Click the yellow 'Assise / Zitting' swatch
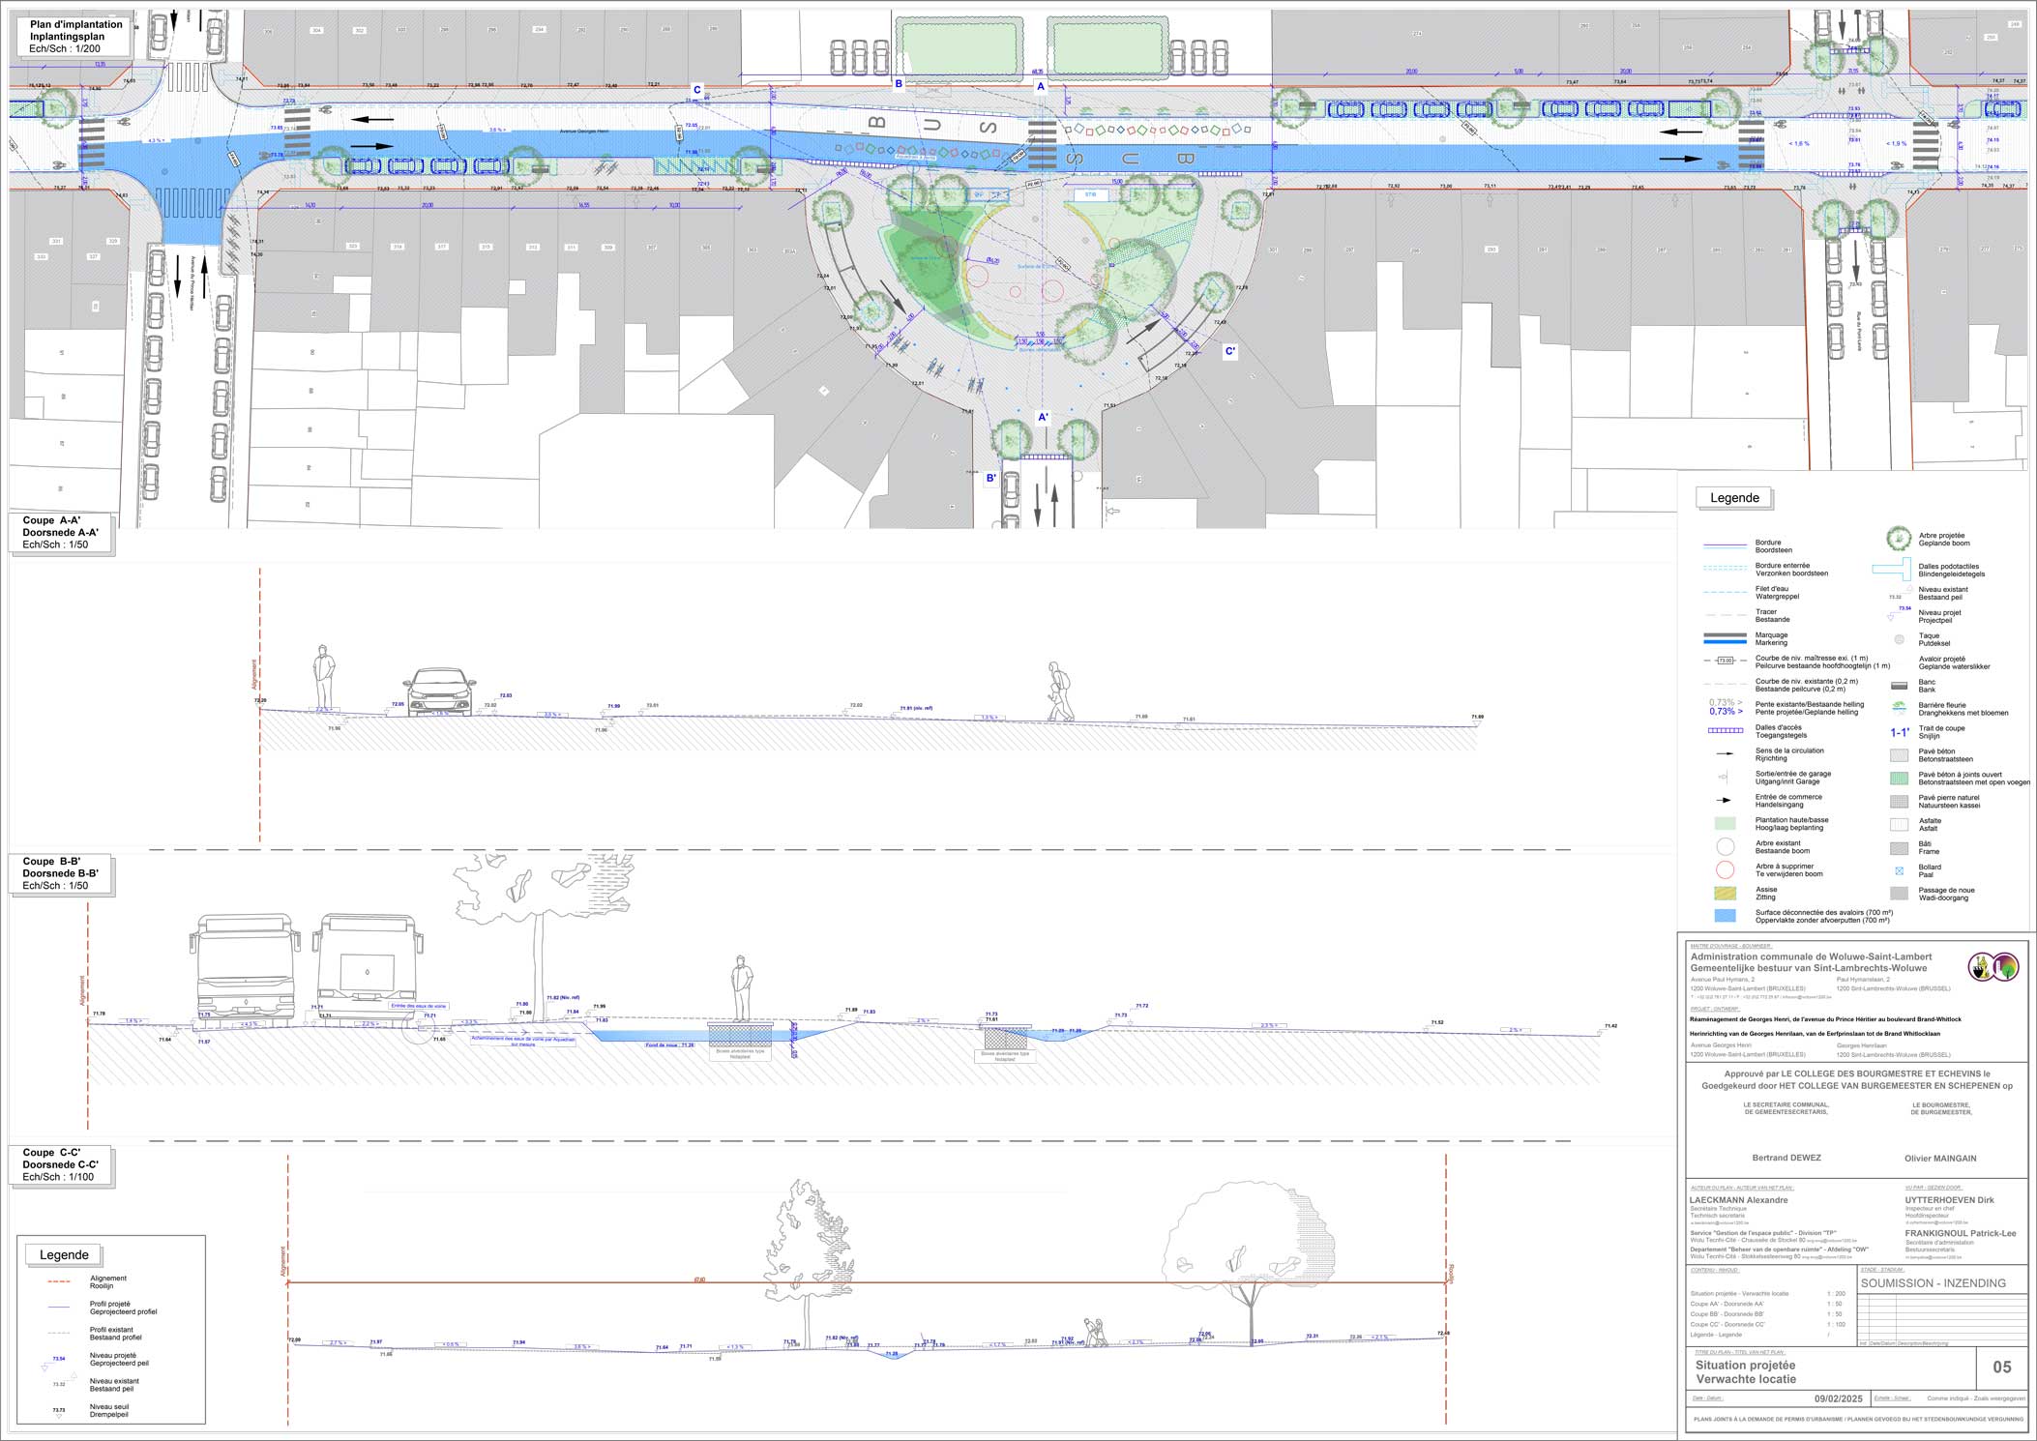Viewport: 2037px width, 1441px height. [x=1725, y=893]
